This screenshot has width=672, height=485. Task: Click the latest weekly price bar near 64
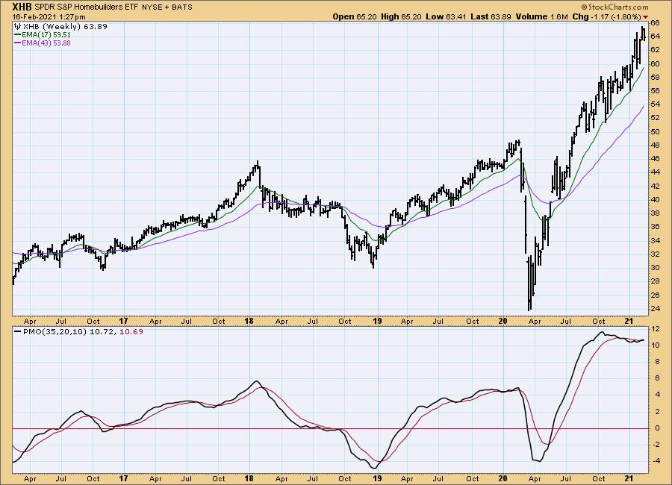[x=644, y=35]
